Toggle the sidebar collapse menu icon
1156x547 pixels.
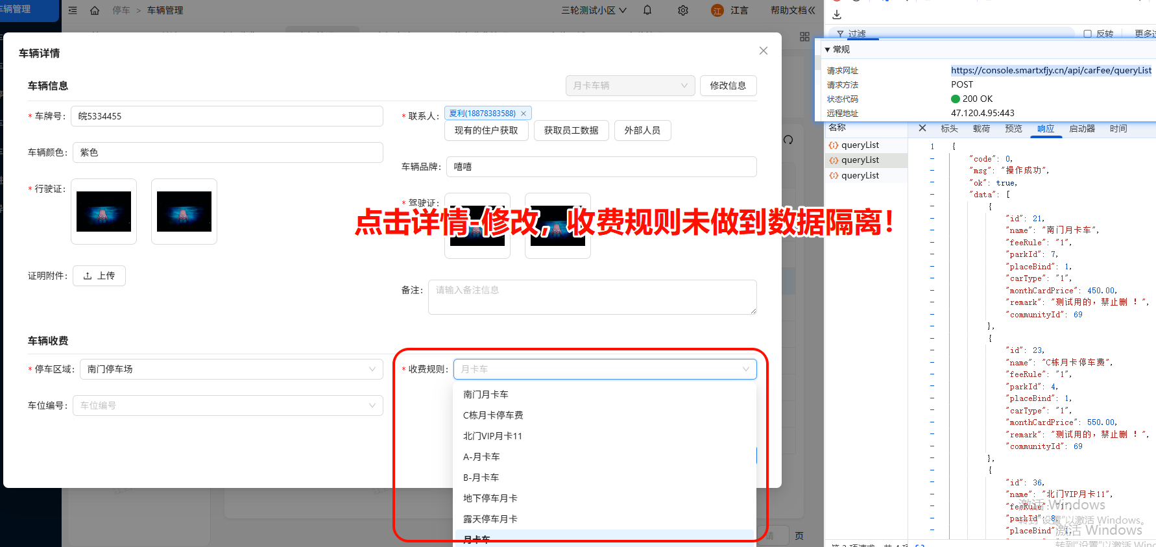[x=73, y=10]
